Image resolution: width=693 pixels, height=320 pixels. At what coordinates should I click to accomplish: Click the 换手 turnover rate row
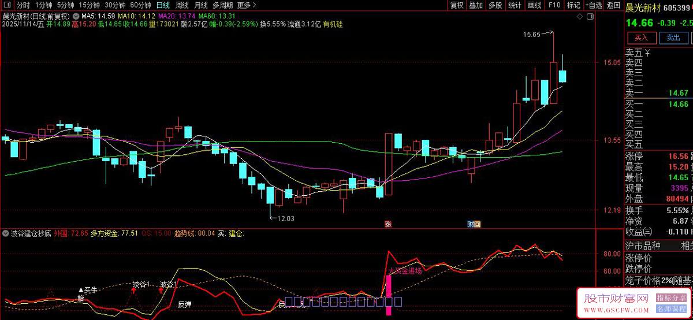[x=659, y=210]
